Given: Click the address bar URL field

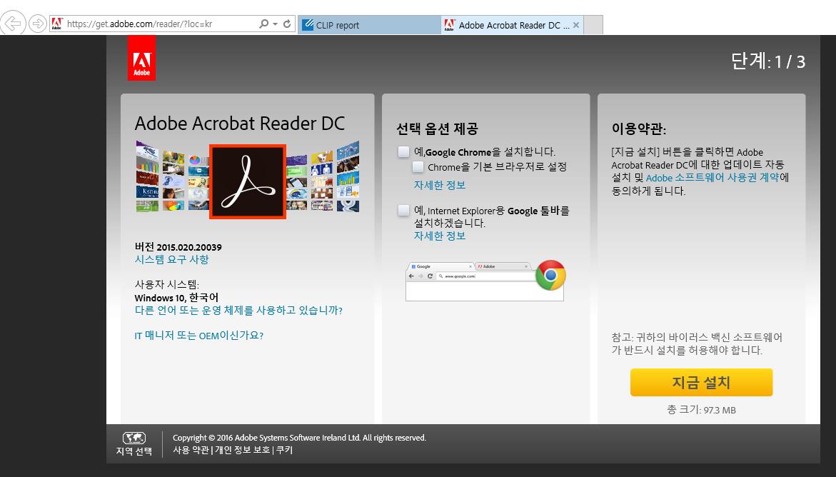Looking at the screenshot, I should click(x=160, y=24).
